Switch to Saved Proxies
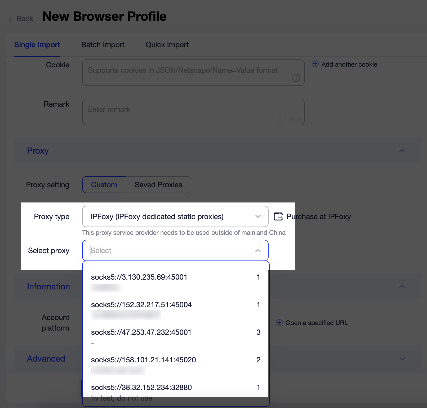This screenshot has width=427, height=408. click(x=158, y=185)
